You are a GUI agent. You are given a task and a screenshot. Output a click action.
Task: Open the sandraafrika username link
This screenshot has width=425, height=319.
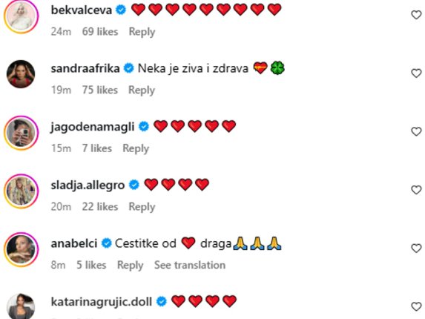85,68
